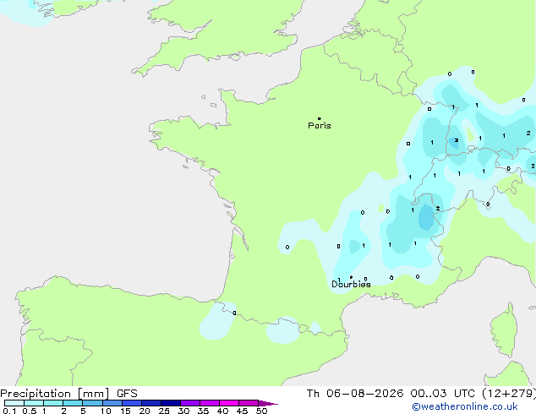Select the 5 mm legend color swatch

click(x=92, y=403)
